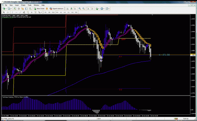Screen dimensions: 197x121
Task: Switch to MN timeframe
Action: coord(76,12)
